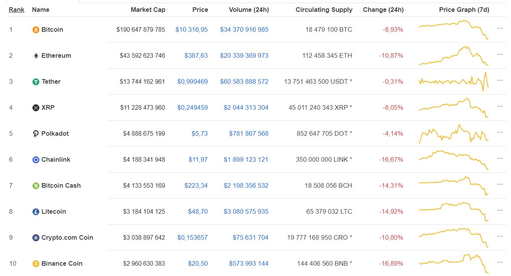Open the more options menu for Crypto.com Coin
The width and height of the screenshot is (511, 276).
[500, 236]
